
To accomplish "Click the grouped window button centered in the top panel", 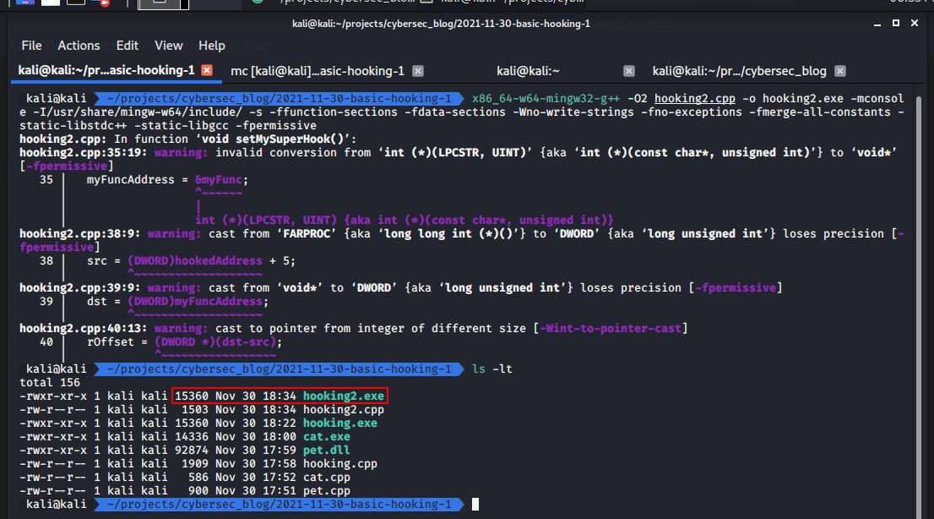I will pos(160,5).
